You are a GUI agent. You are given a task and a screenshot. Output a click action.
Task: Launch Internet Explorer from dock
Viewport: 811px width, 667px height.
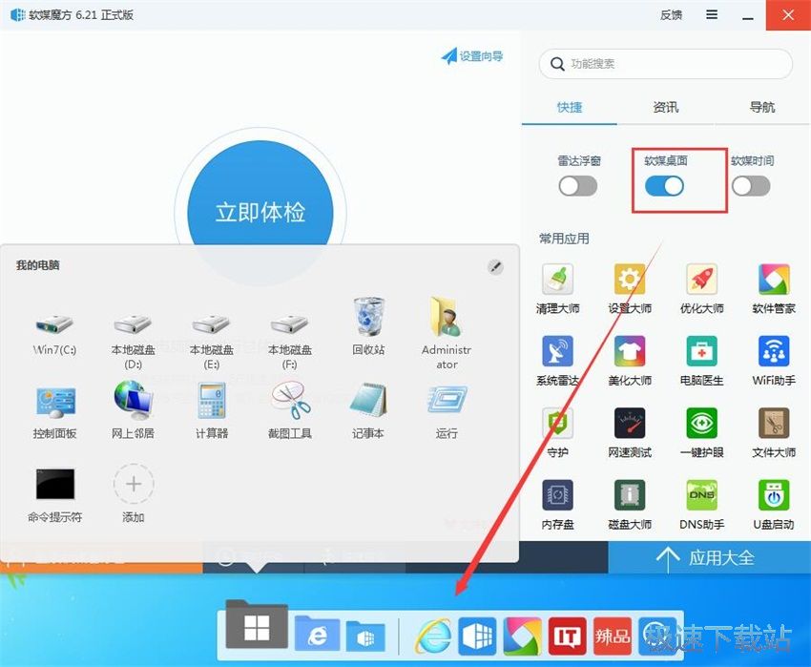click(x=433, y=636)
